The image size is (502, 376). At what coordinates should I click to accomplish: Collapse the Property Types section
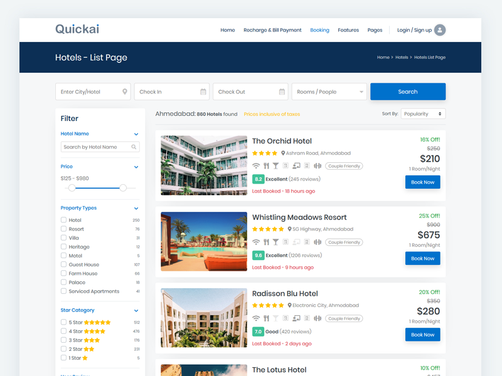coord(136,209)
